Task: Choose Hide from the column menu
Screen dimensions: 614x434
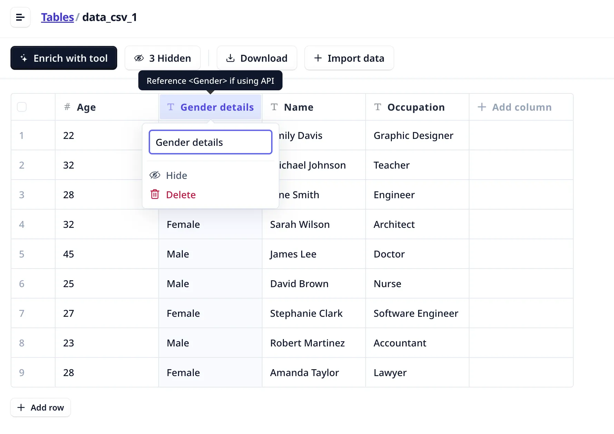Action: point(176,175)
